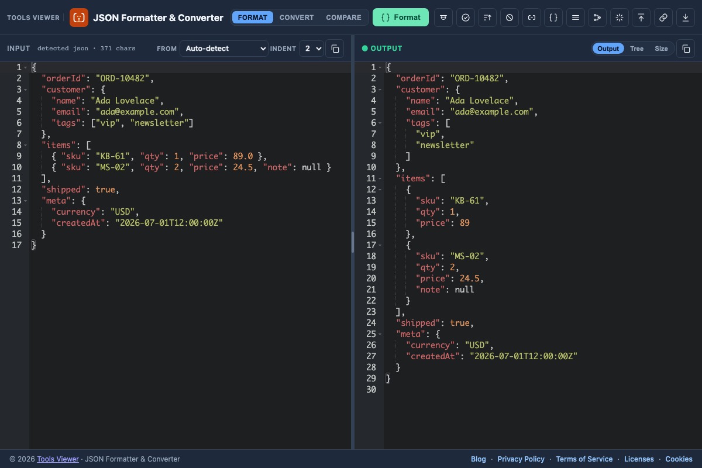702x468 pixels.
Task: Select the Output view tab
Action: [608, 49]
